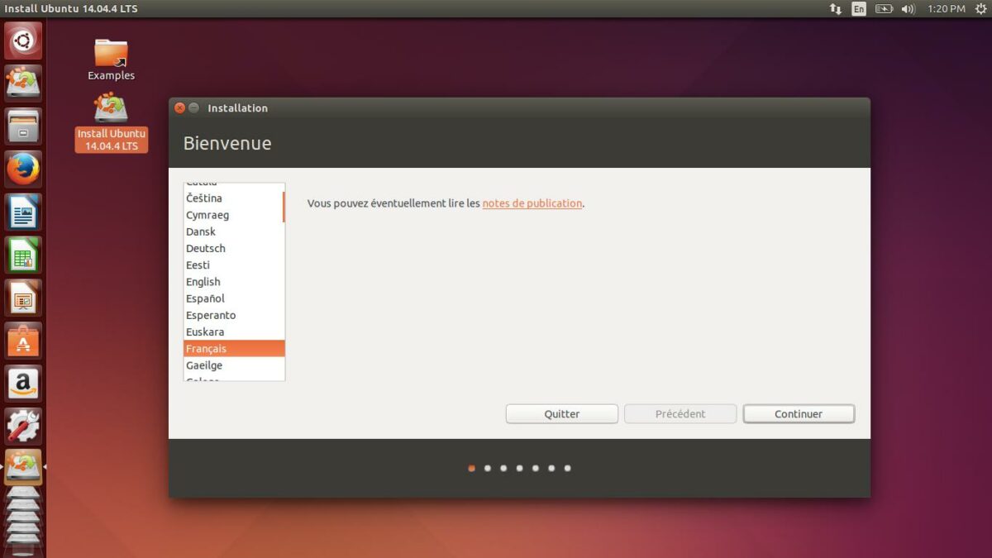This screenshot has width=992, height=558.
Task: Open the Ubuntu Software Center
Action: pyautogui.click(x=22, y=341)
